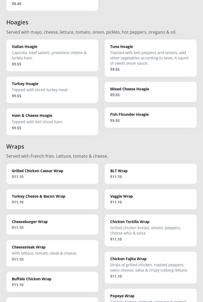The height and width of the screenshot is (302, 203).
Task: Select the Grilled Chicken Caesar Wrap
Action: point(52,174)
